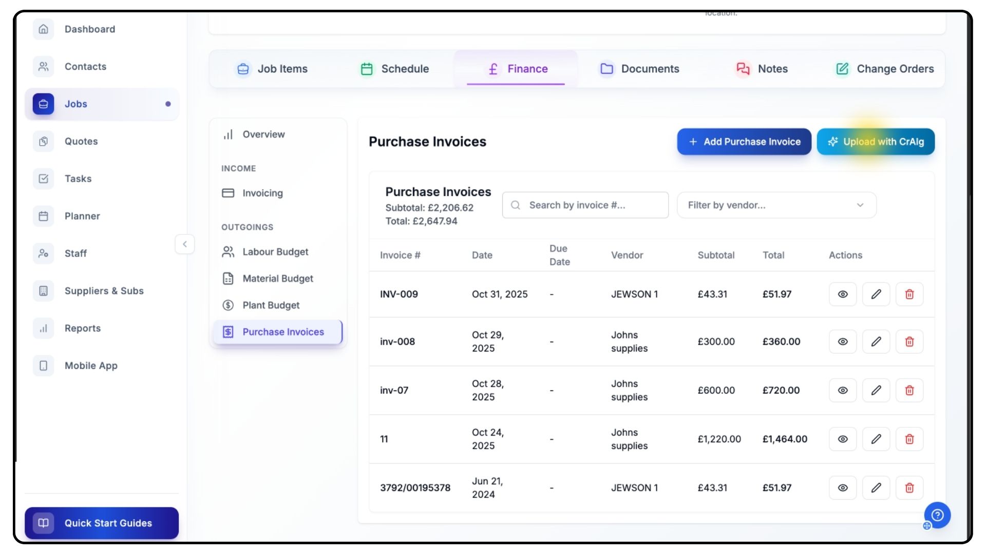
Task: Switch to the Documents tab
Action: tap(640, 69)
